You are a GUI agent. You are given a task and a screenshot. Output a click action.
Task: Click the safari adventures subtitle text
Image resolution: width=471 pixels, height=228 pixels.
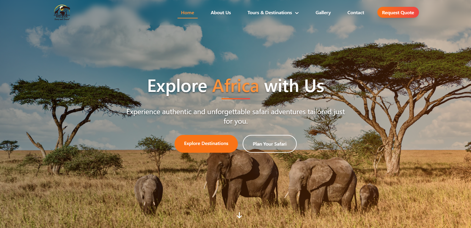235,116
